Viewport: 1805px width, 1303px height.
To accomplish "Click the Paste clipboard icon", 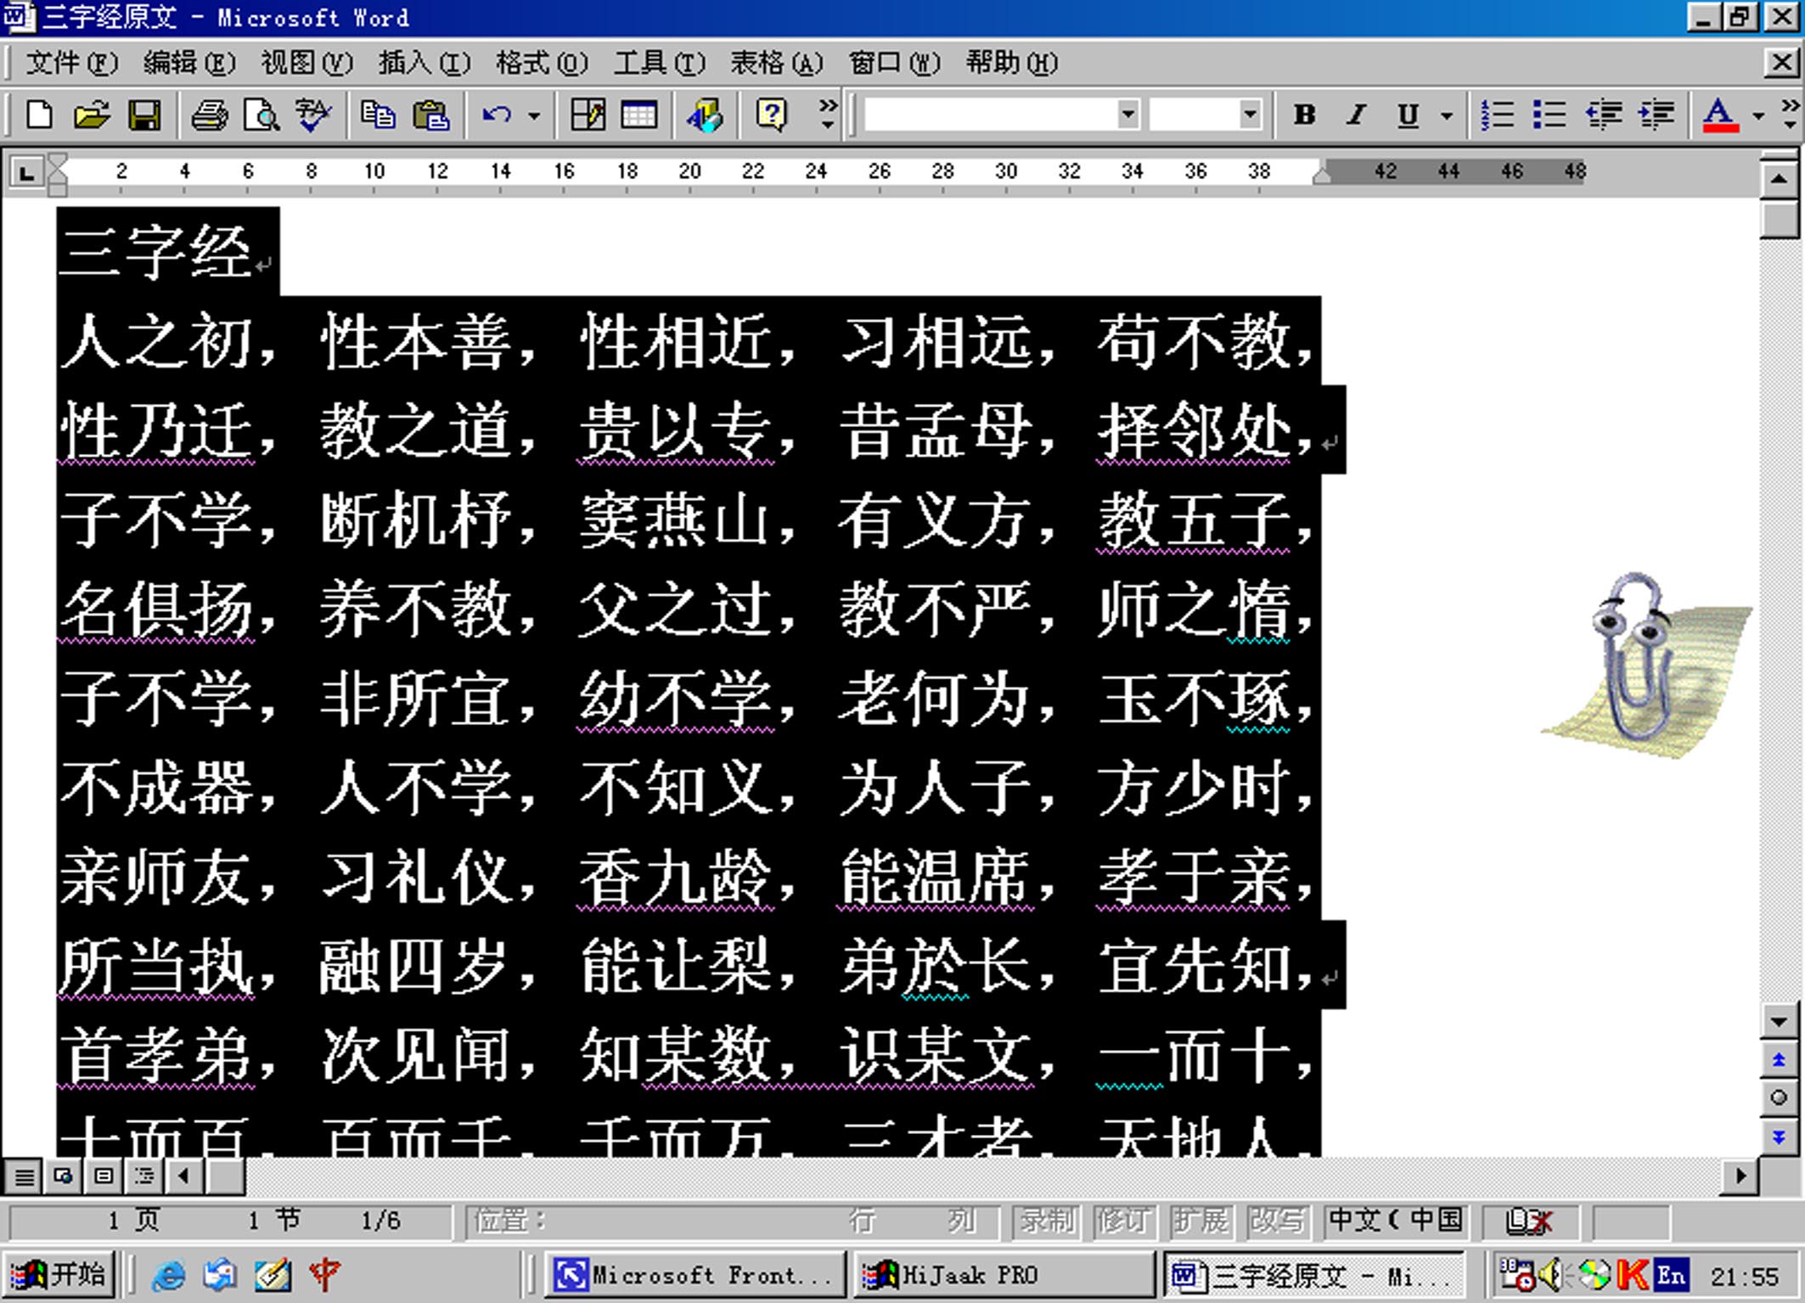I will click(430, 115).
